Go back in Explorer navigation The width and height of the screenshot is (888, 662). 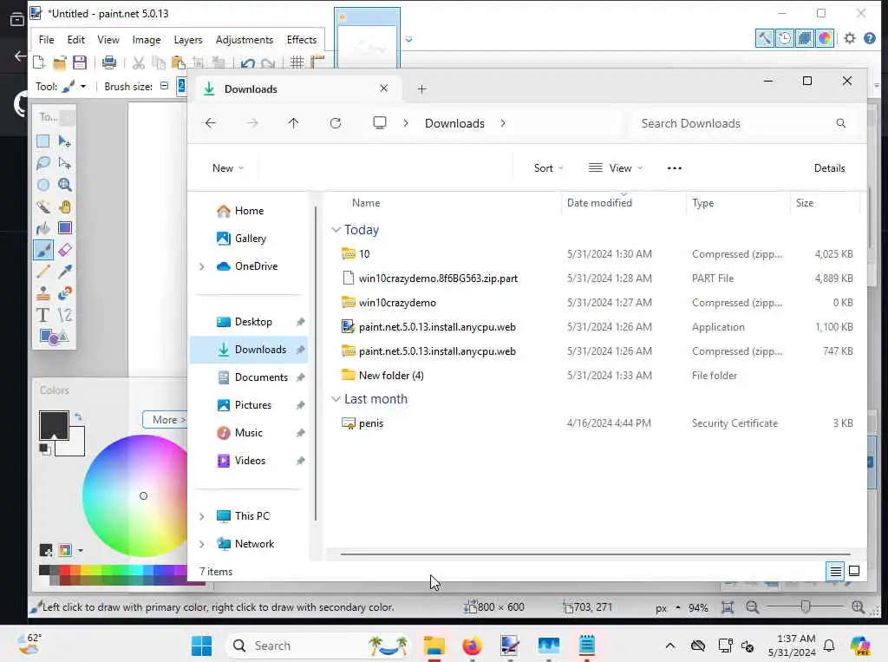tap(211, 123)
